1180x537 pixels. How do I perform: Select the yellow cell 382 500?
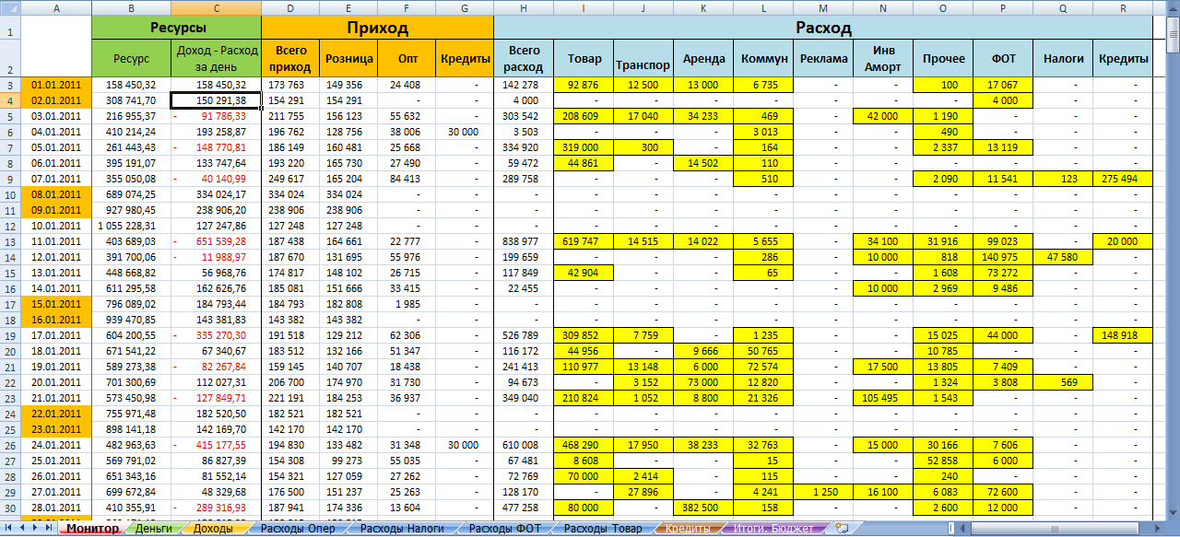[703, 508]
